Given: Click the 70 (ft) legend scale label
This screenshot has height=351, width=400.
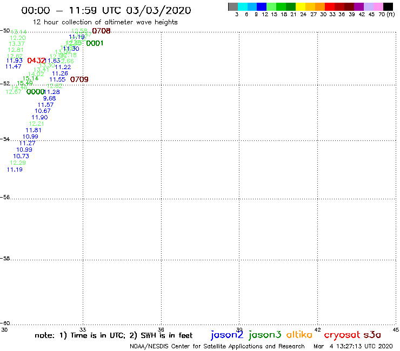Looking at the screenshot, I should [x=386, y=15].
